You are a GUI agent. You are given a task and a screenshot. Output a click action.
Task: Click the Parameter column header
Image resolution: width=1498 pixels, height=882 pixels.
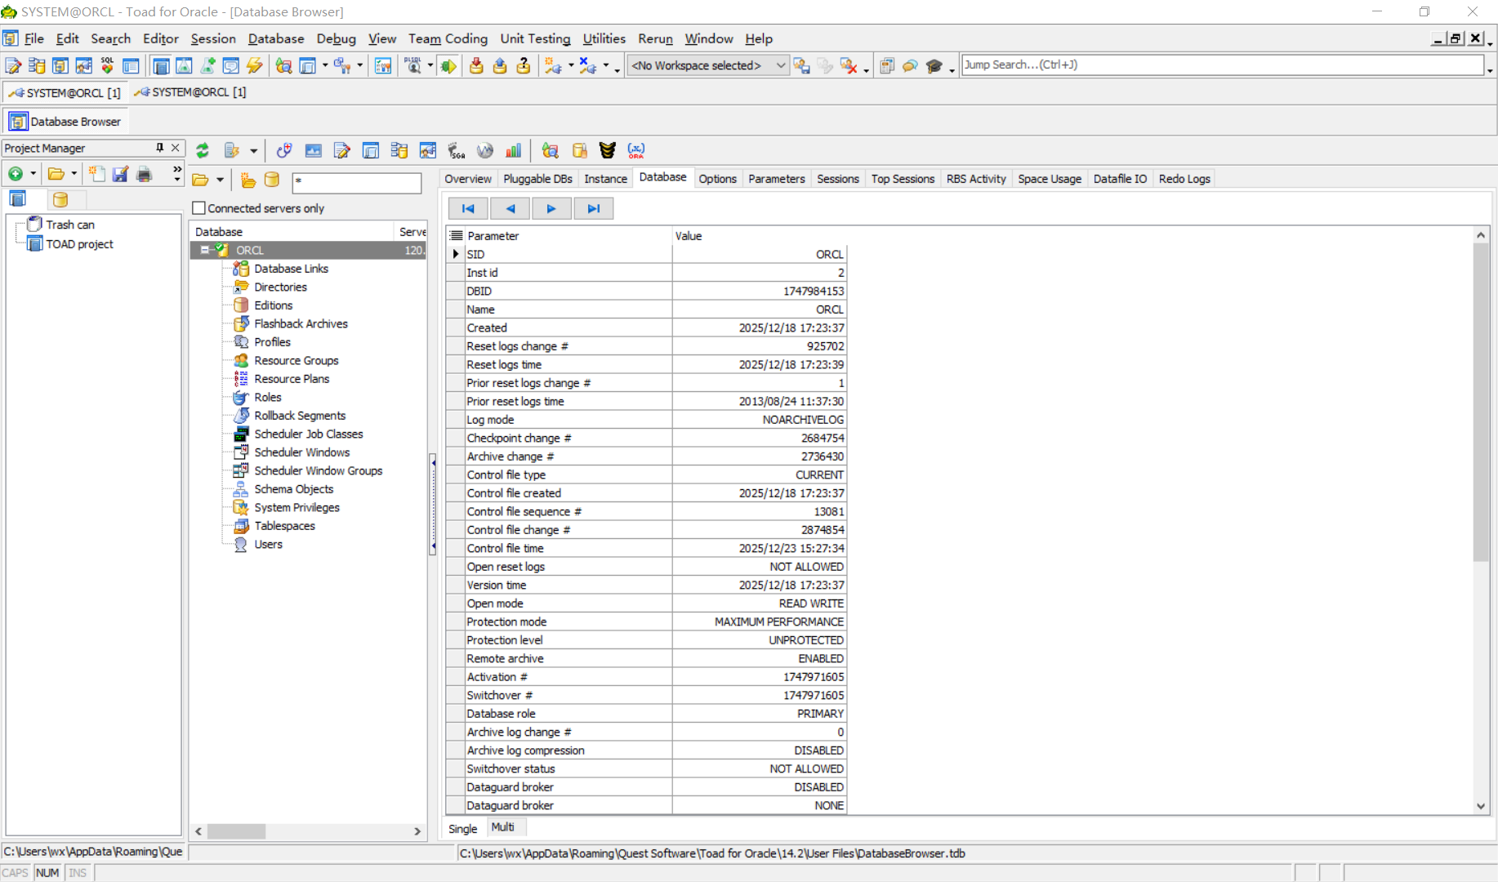[x=568, y=236]
